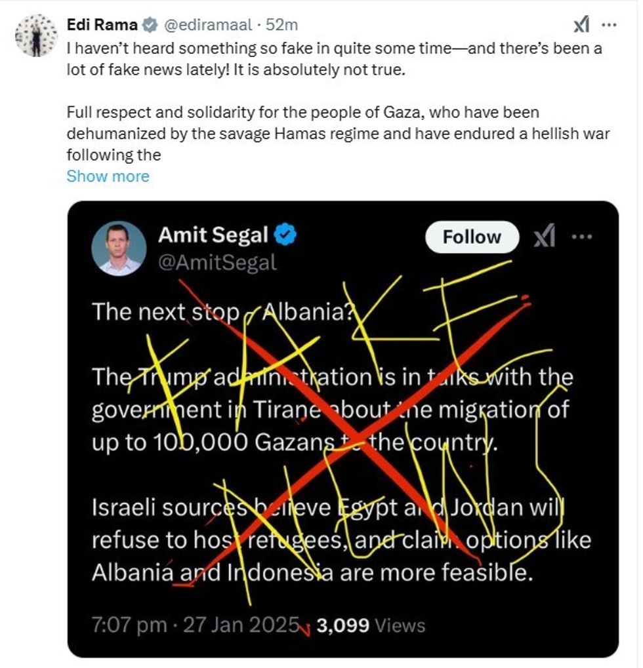Screen dimensions: 643x668
Task: Open the @AmitSegal handle
Action: click(217, 263)
